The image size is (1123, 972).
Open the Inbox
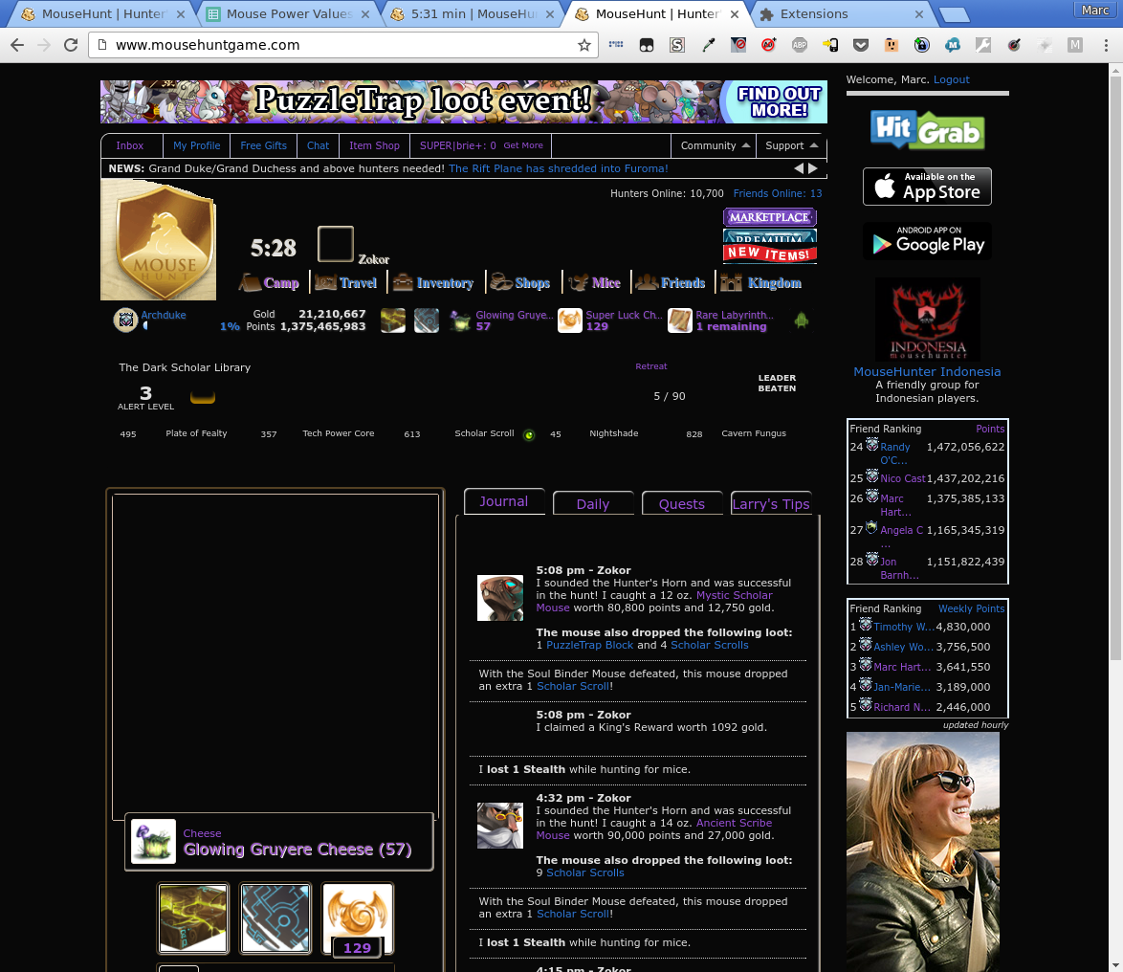coord(130,145)
